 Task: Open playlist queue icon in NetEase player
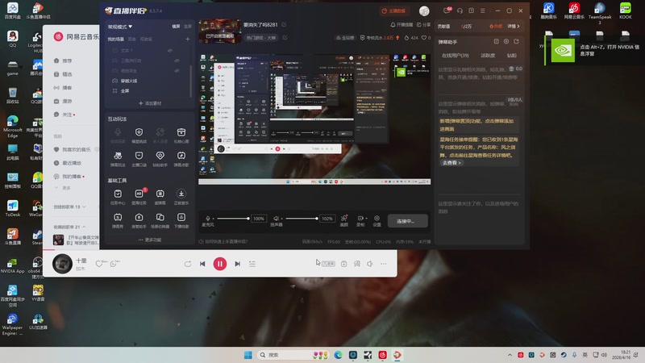coord(252,264)
